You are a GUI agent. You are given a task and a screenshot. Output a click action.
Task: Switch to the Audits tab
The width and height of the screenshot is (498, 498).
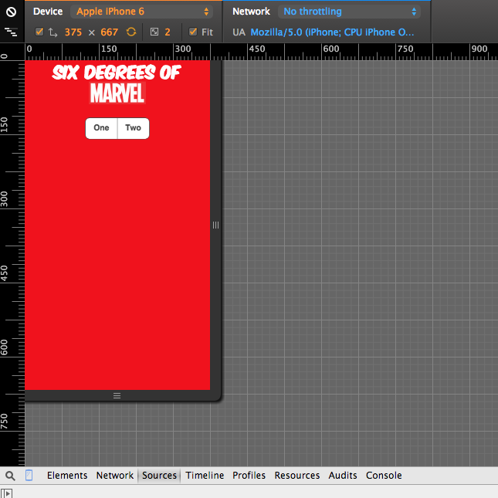343,476
